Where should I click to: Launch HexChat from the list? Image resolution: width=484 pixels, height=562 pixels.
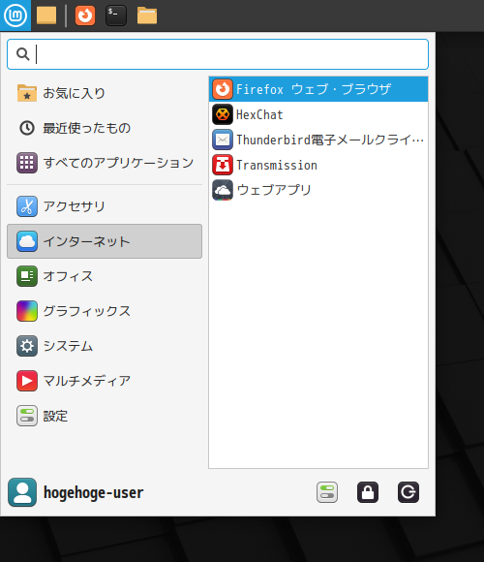point(318,114)
